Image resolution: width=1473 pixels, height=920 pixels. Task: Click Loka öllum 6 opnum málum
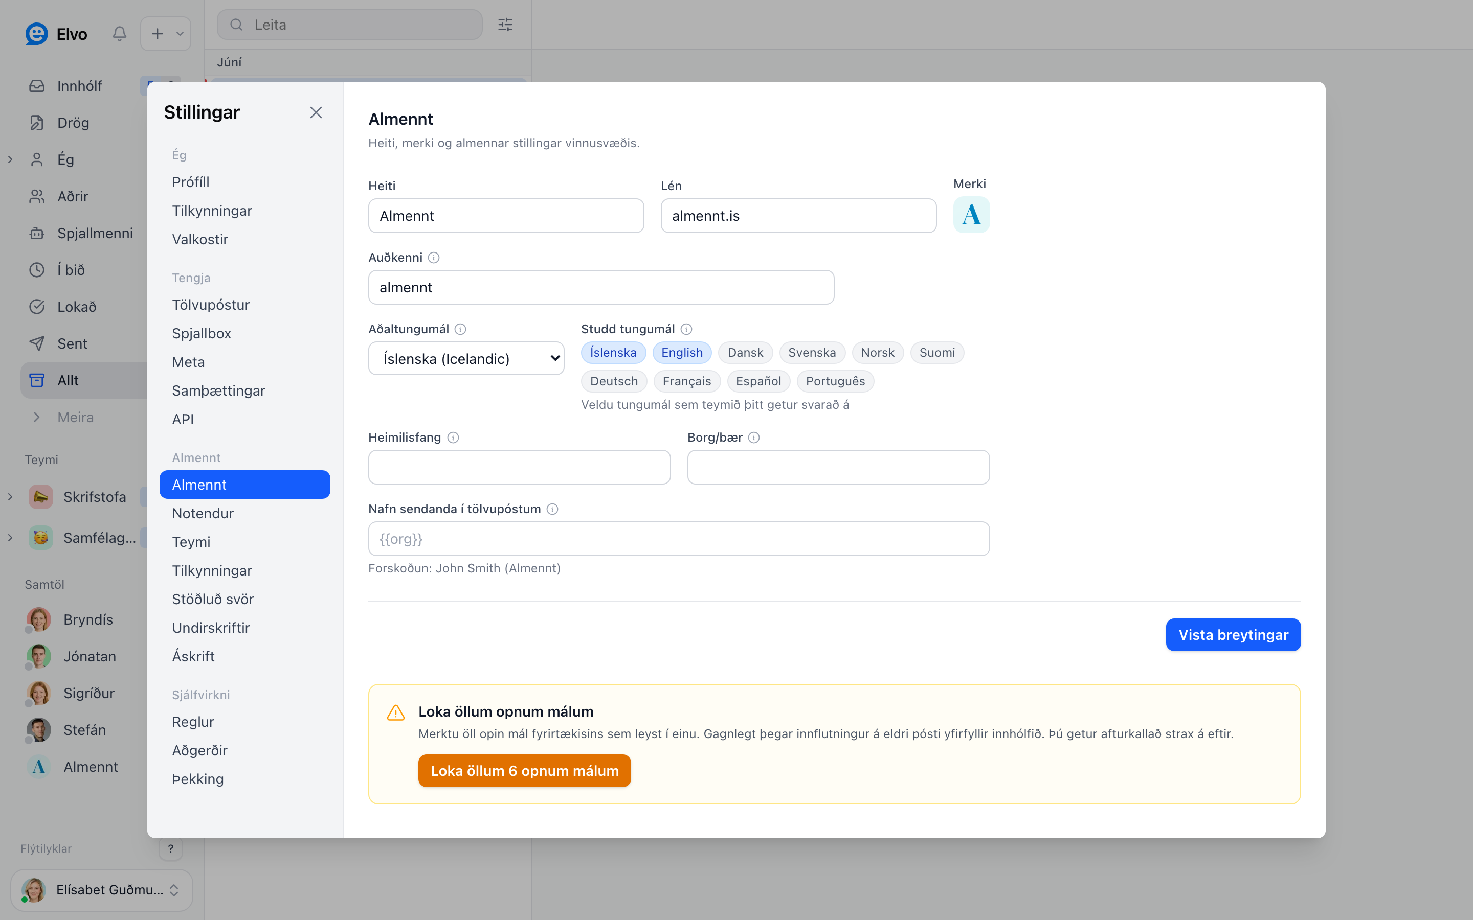tap(525, 771)
